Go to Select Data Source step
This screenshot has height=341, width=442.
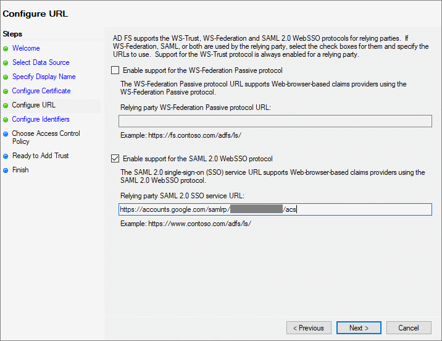pos(41,62)
